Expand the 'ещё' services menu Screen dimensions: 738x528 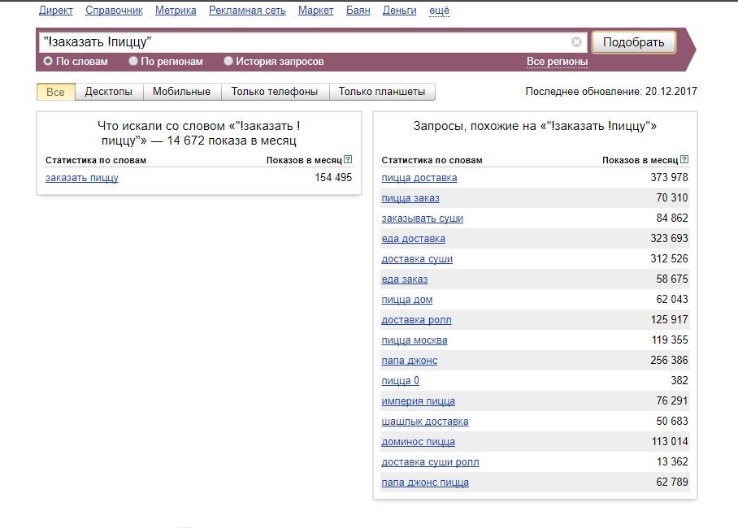pyautogui.click(x=439, y=11)
